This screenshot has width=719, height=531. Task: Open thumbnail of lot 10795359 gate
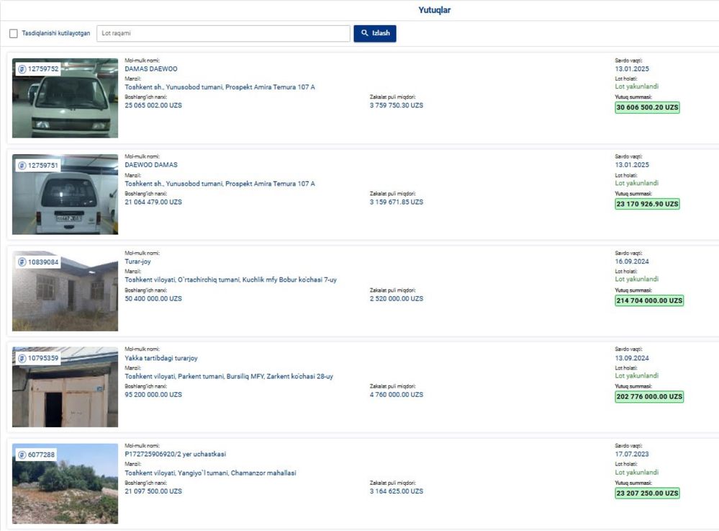point(65,387)
